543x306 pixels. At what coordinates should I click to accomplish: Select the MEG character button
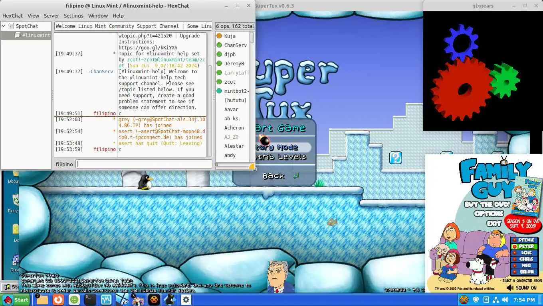(x=524, y=266)
